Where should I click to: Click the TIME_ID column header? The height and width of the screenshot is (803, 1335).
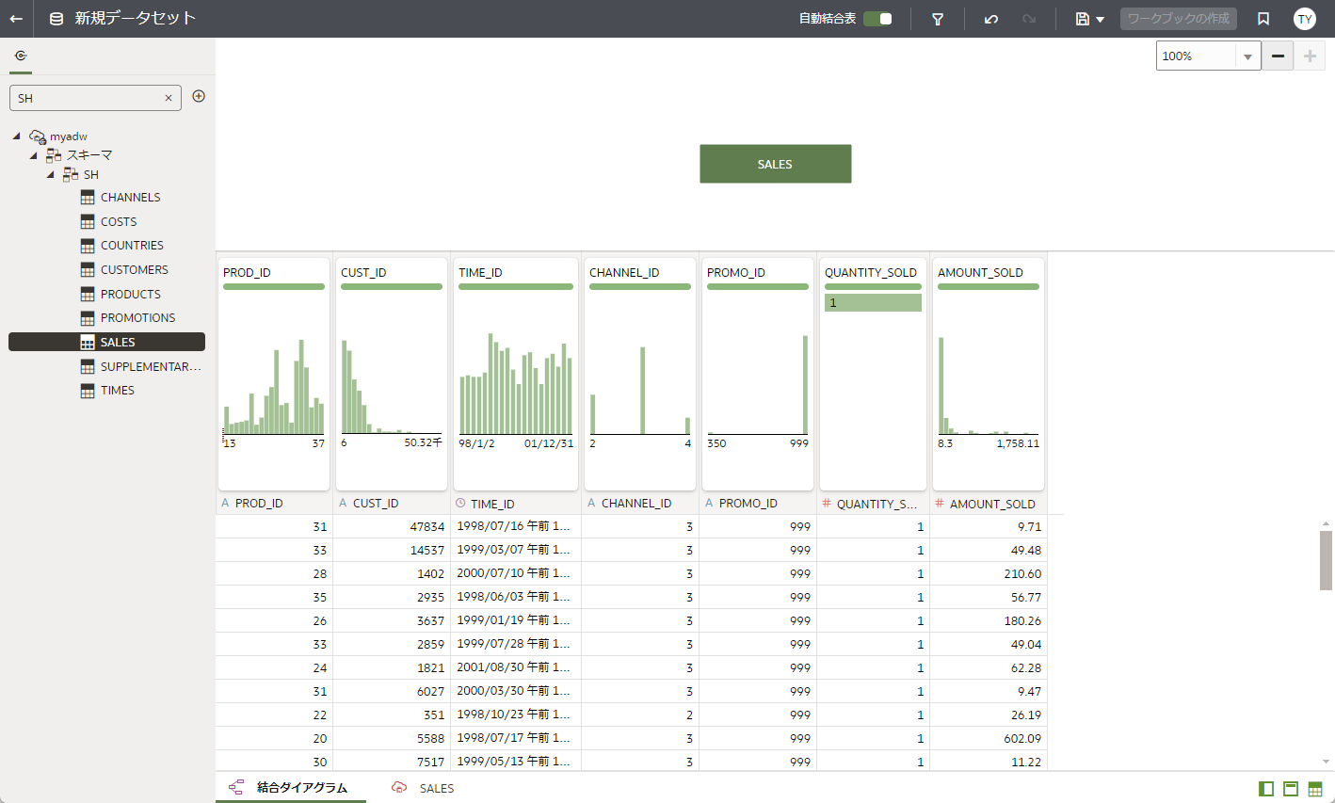(x=516, y=504)
